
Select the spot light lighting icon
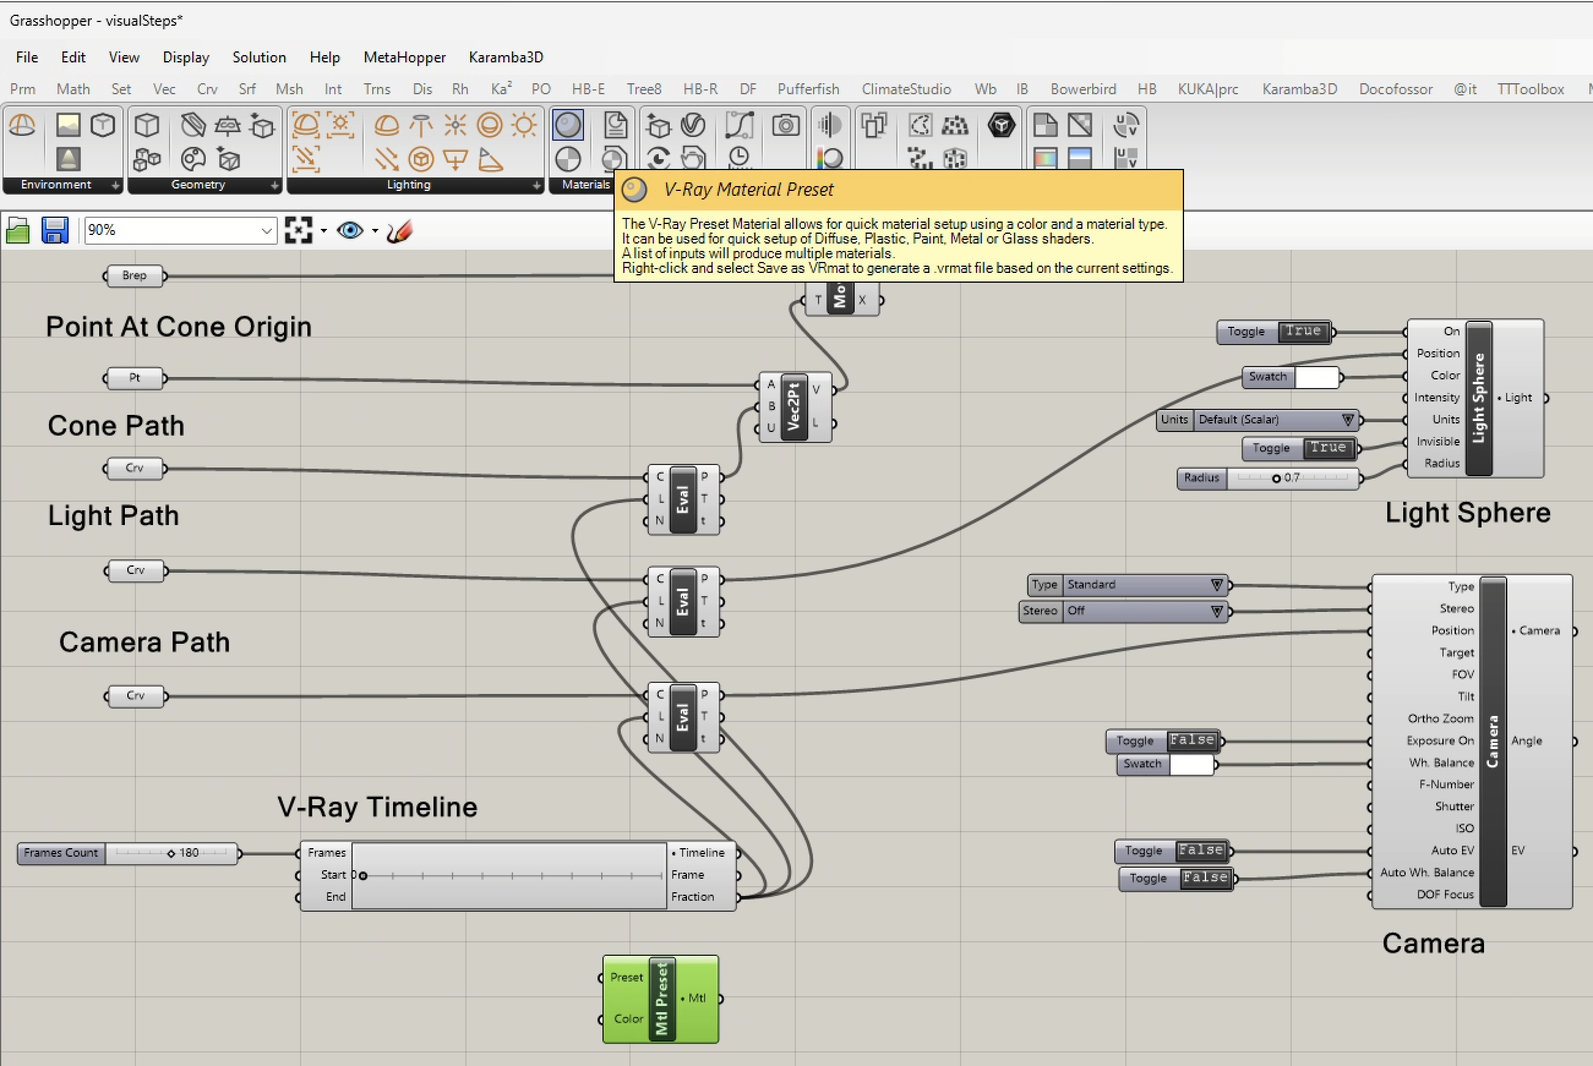point(421,125)
